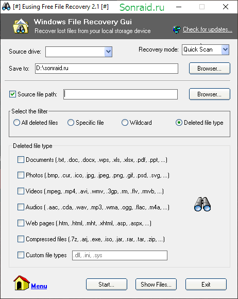The height and width of the screenshot is (299, 238).
Task: Click the folder with binoculars header logo
Action: pyautogui.click(x=21, y=26)
